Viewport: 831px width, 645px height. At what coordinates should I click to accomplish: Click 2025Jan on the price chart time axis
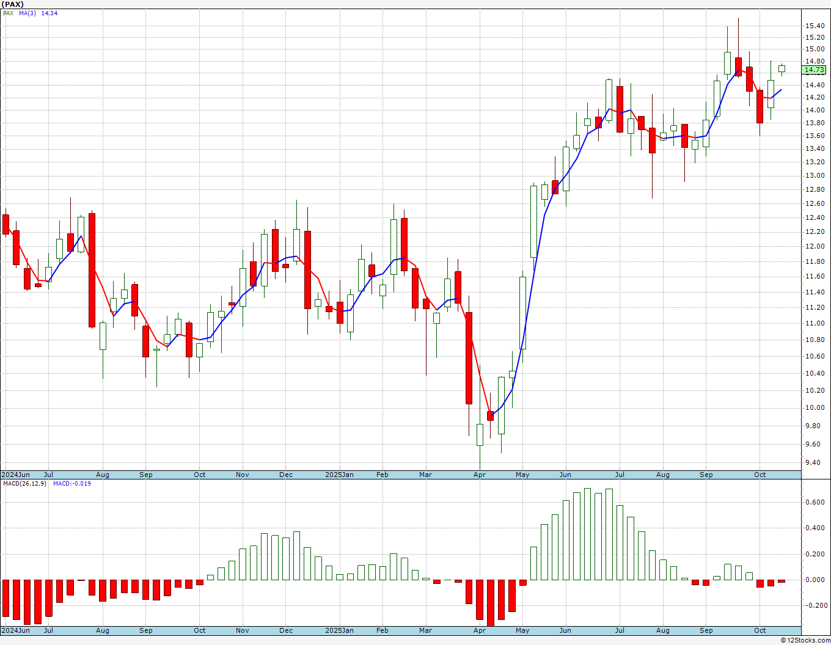[339, 475]
